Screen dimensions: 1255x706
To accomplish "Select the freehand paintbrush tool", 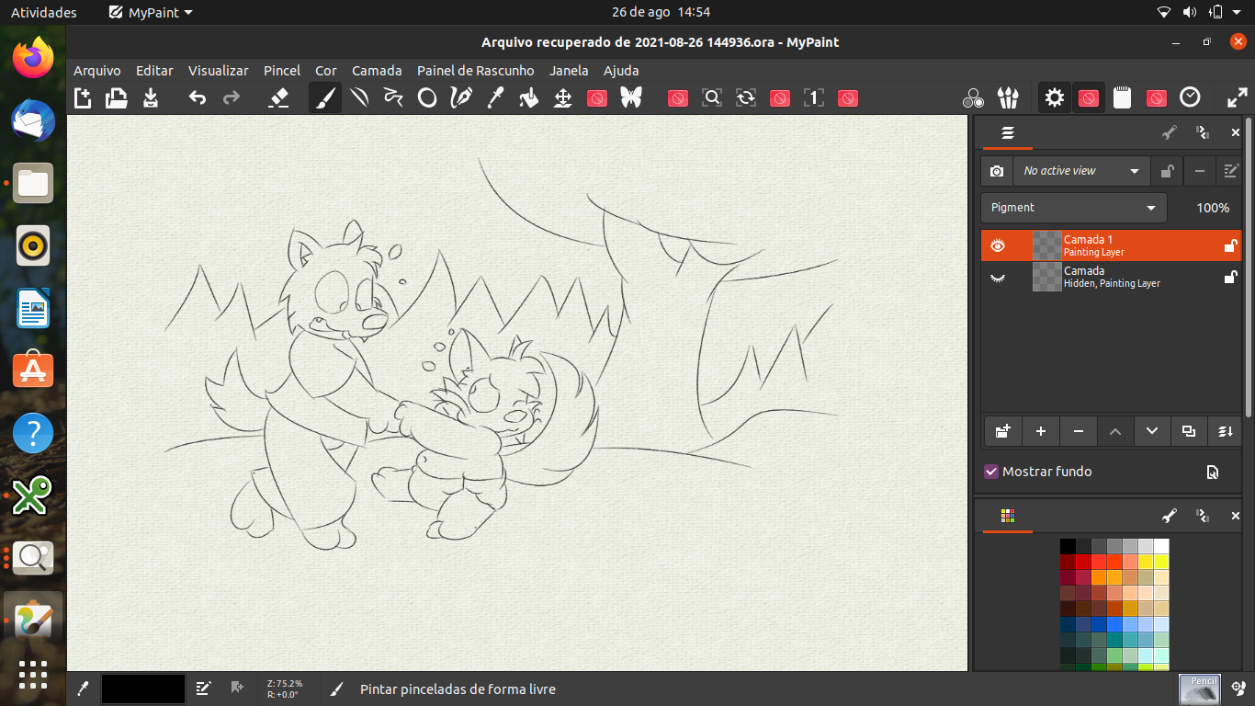I will [325, 97].
